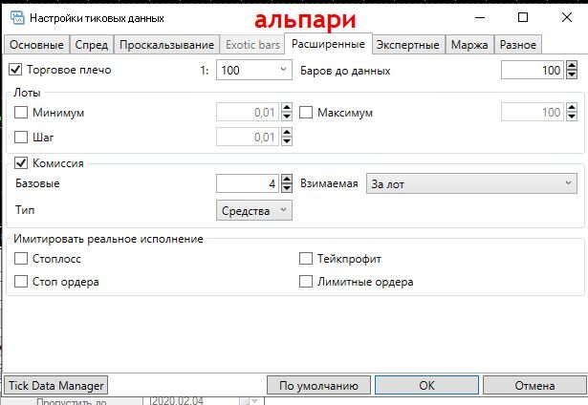Open the Основные tab
The image size is (588, 405).
pos(36,45)
